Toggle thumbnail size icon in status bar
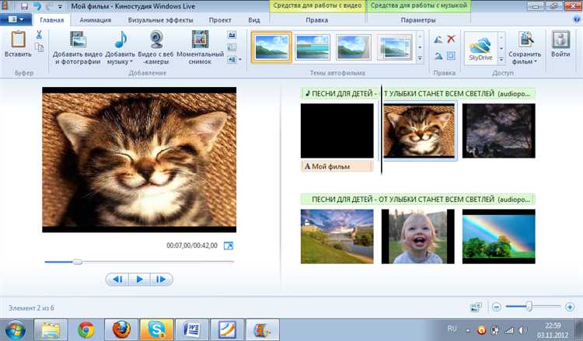Screen dimensions: 583x341 476,308
